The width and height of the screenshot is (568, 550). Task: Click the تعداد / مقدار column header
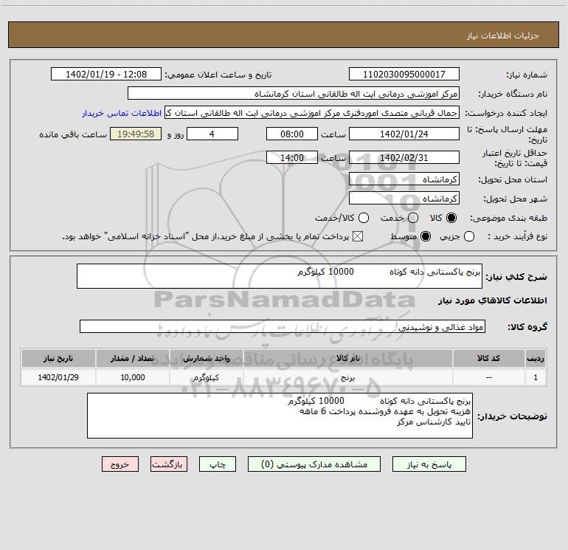point(132,358)
